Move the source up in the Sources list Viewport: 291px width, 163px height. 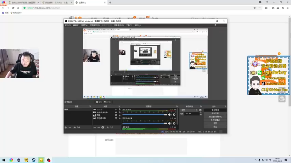click(x=107, y=128)
